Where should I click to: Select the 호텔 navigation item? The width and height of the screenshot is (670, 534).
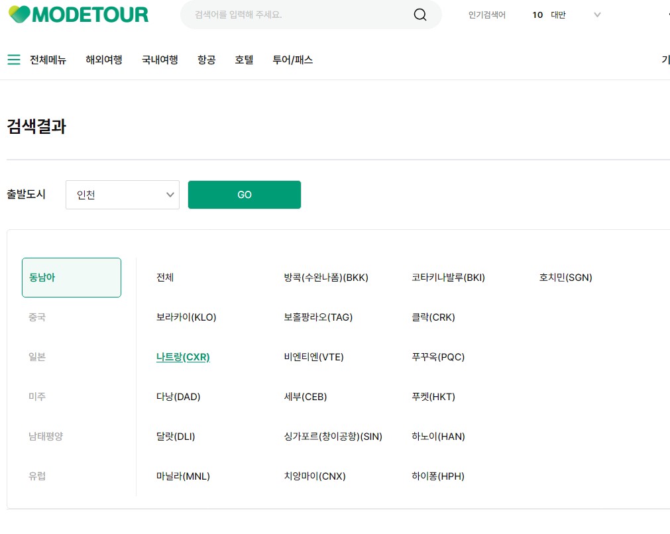243,59
